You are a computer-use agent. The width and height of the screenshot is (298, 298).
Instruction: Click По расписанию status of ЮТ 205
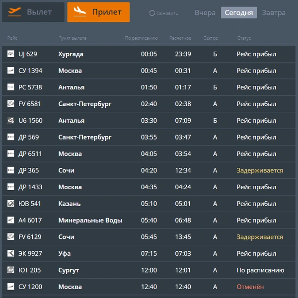pos(261,271)
